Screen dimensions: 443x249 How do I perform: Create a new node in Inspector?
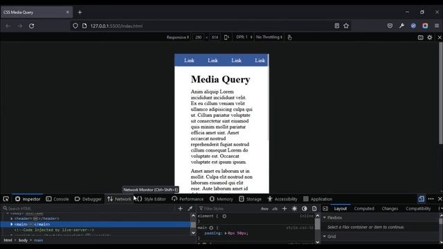pos(180,208)
